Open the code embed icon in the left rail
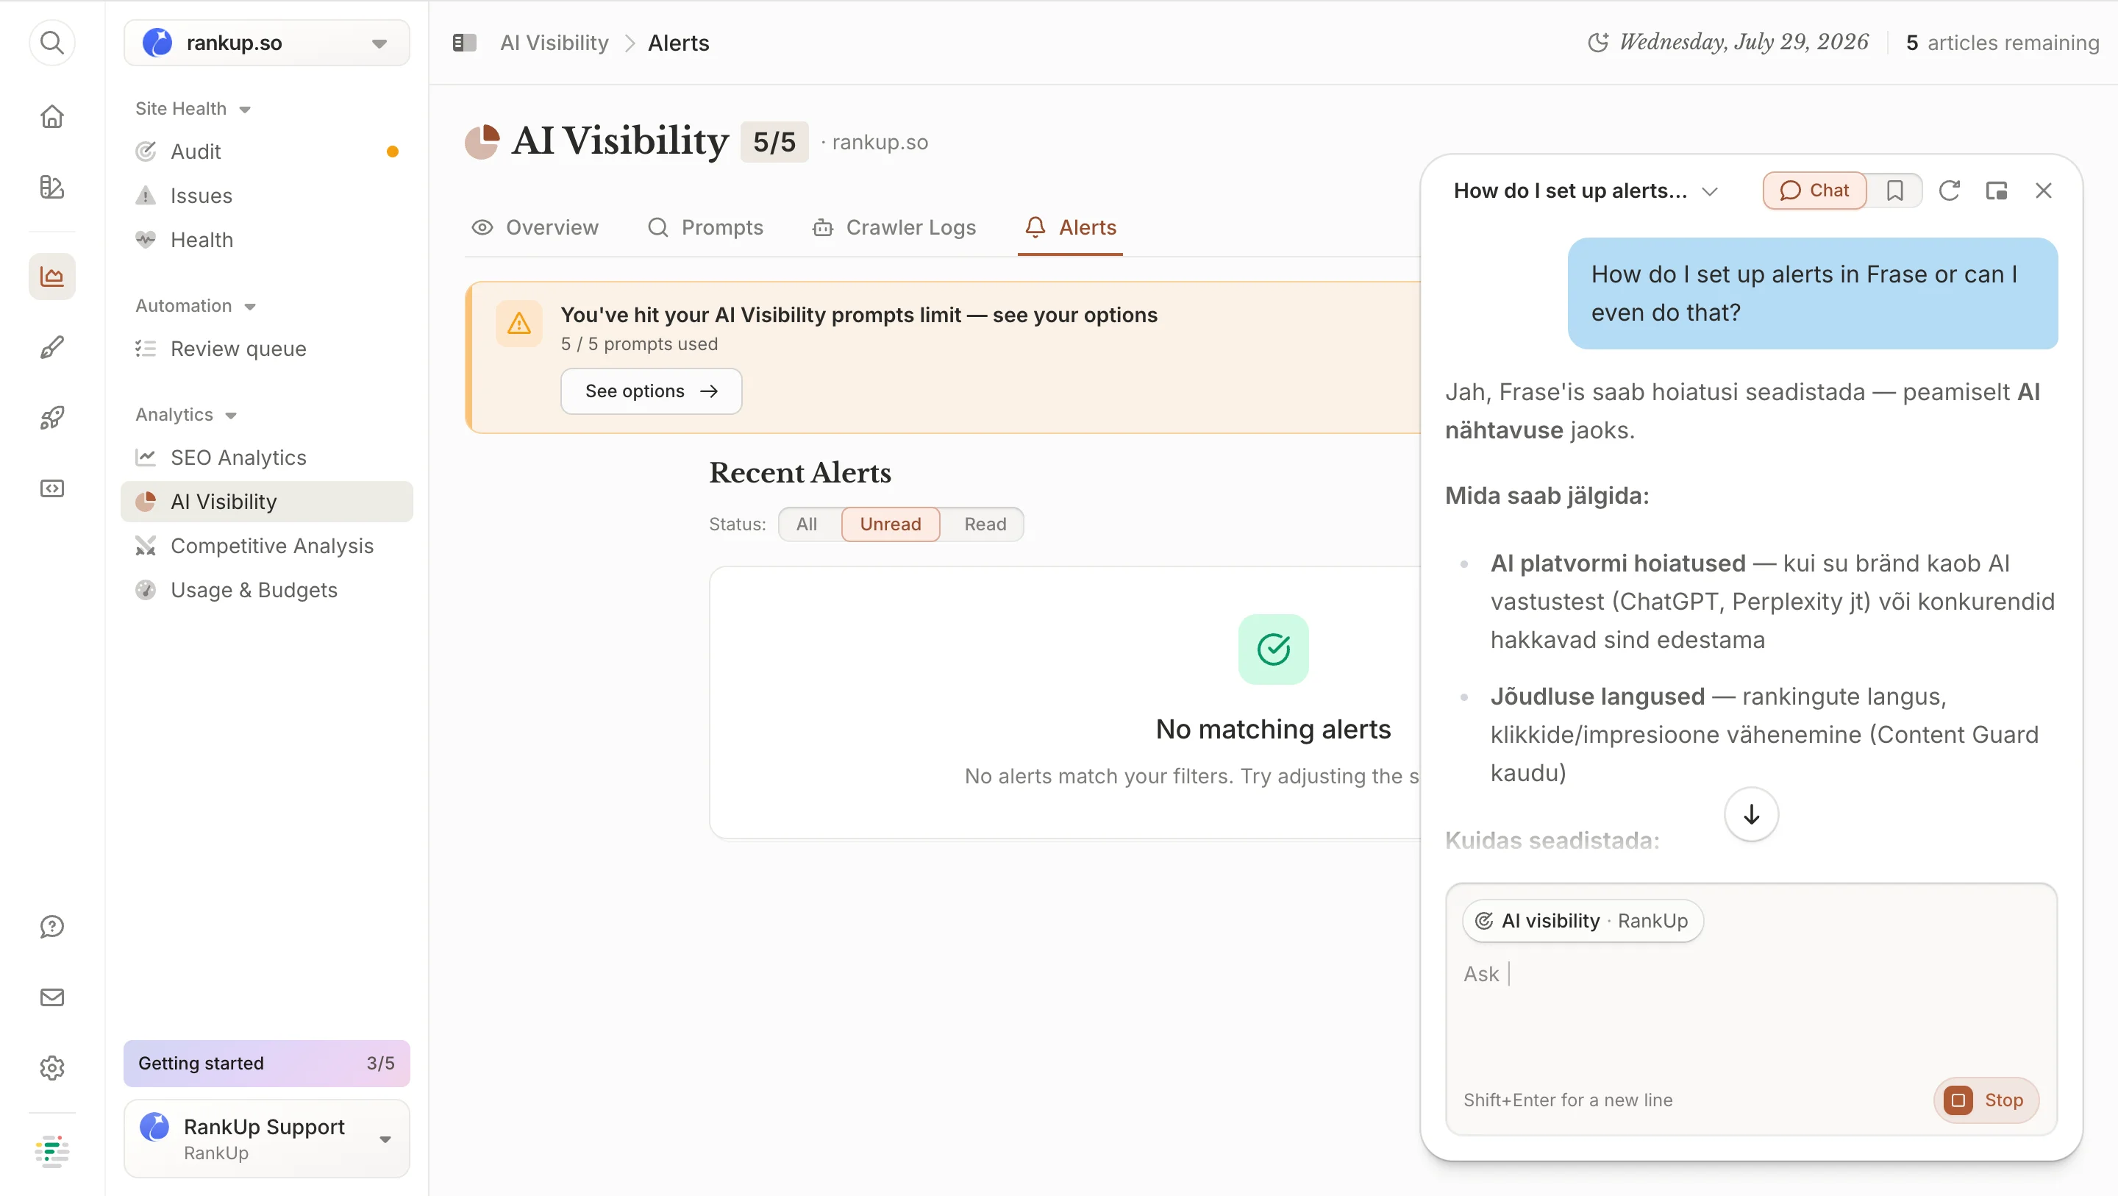 coord(51,488)
